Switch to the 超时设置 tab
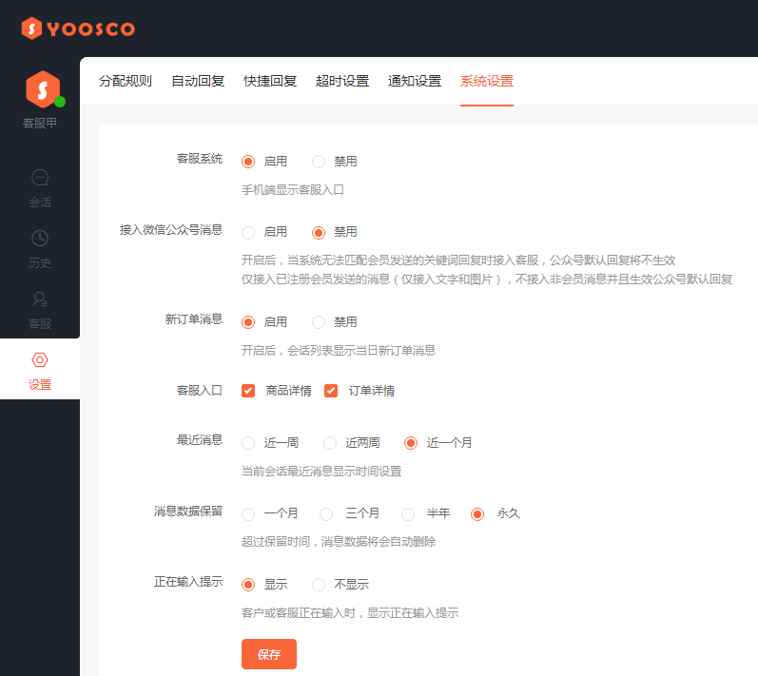 342,81
